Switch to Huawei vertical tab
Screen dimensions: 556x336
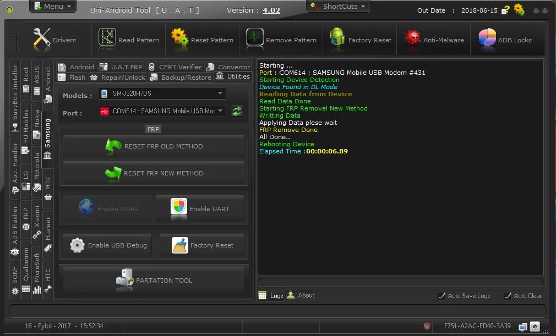(48, 235)
